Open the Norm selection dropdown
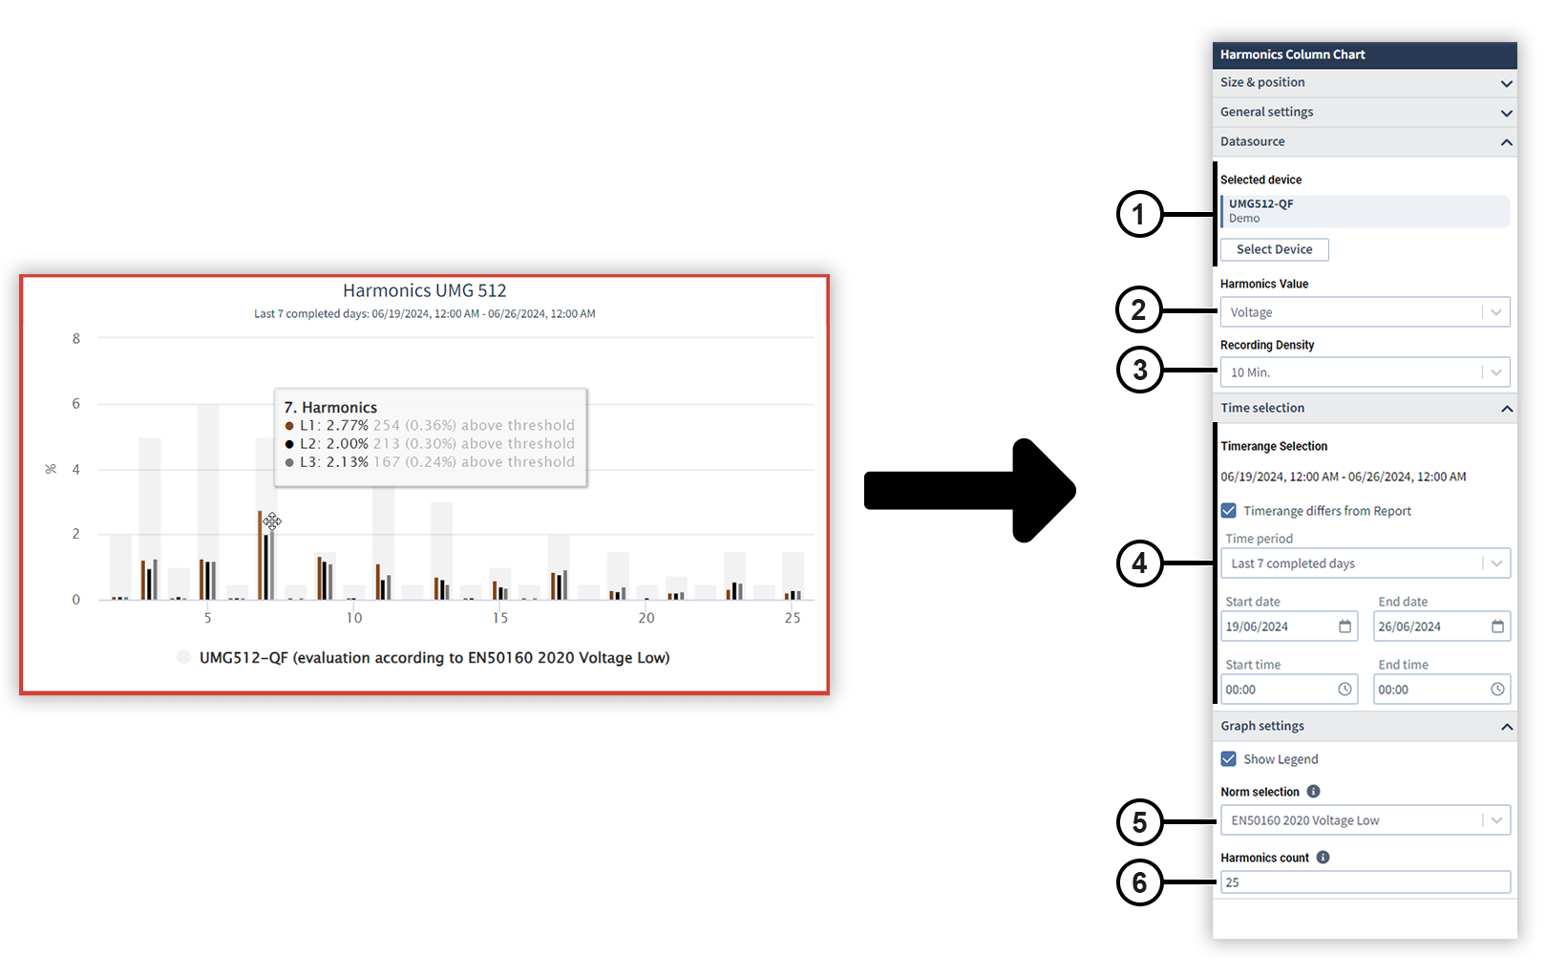 1497,819
